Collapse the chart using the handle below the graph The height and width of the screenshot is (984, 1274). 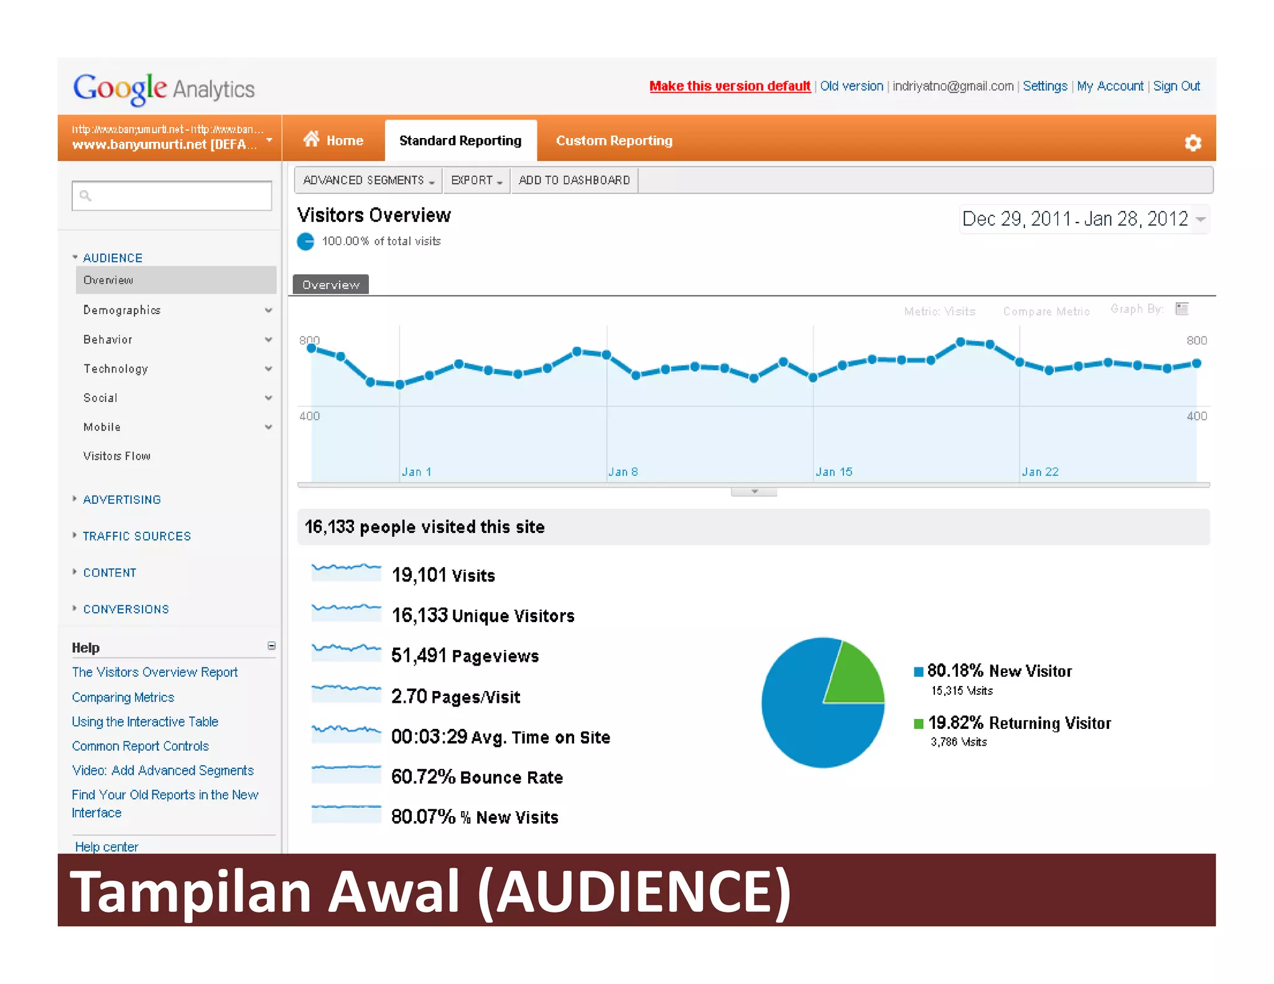pyautogui.click(x=754, y=492)
